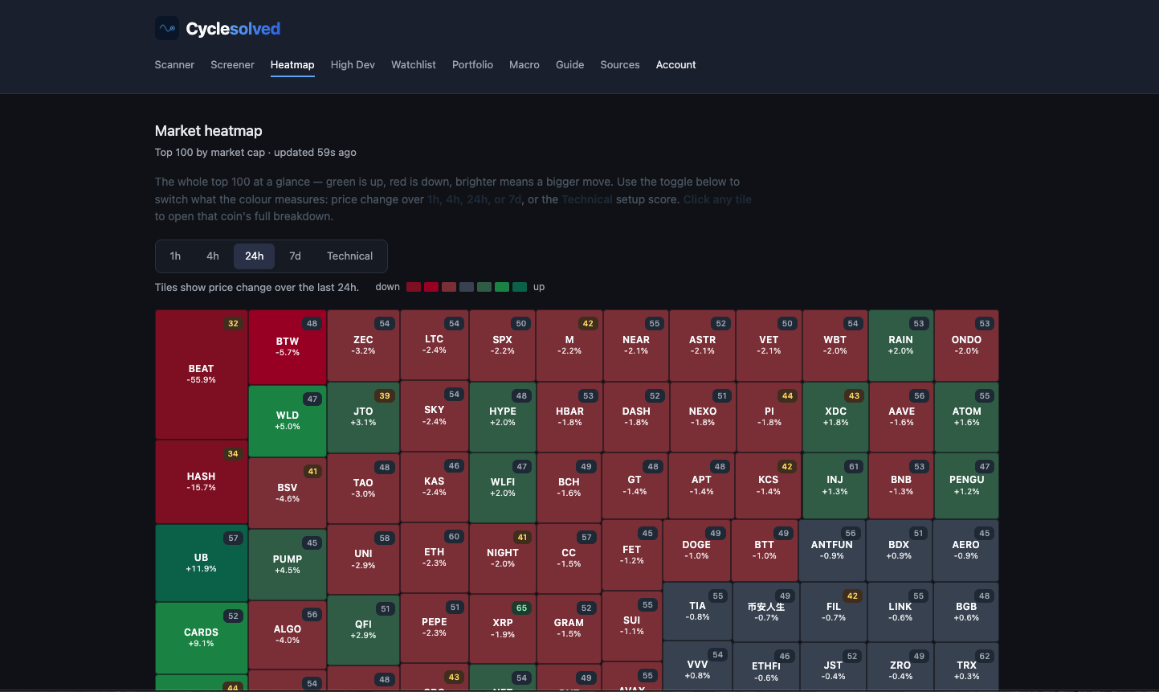This screenshot has height=692, width=1159.
Task: Click the HYPE tile at +2.0%
Action: pos(503,417)
